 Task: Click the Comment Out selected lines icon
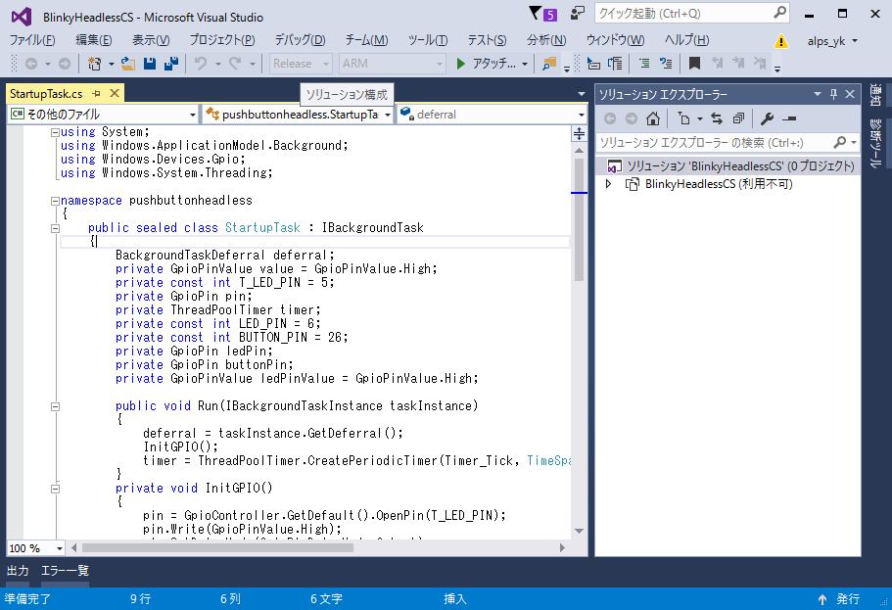point(644,64)
